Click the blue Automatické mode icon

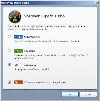click(18, 37)
